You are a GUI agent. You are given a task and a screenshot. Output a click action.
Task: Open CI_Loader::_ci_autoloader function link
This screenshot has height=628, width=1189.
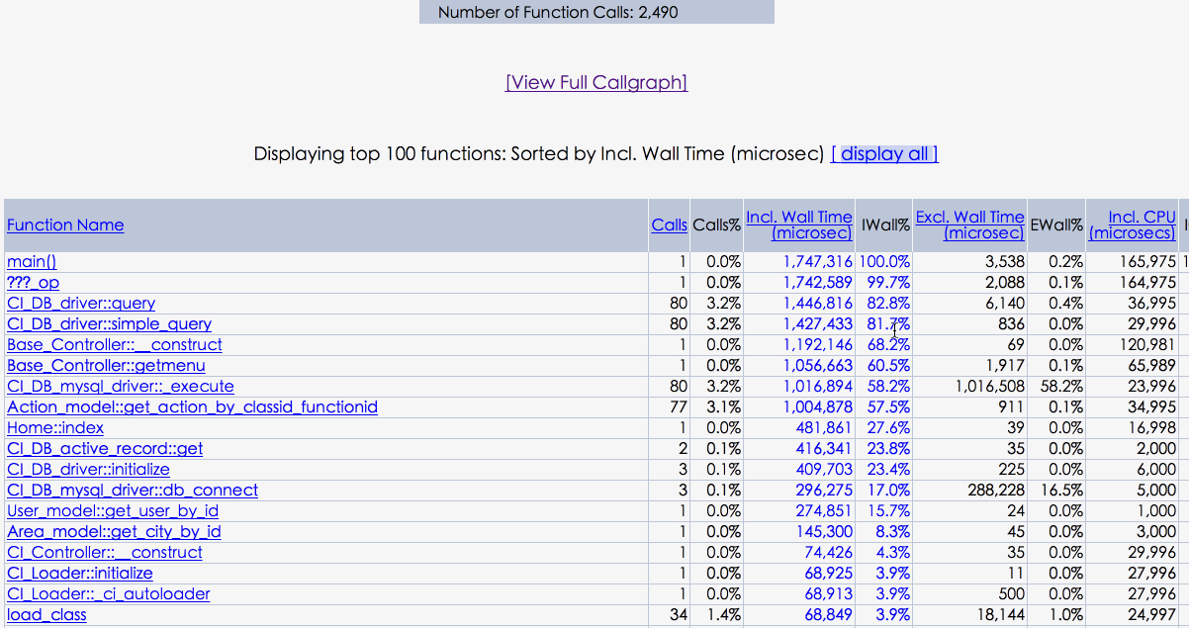[109, 594]
